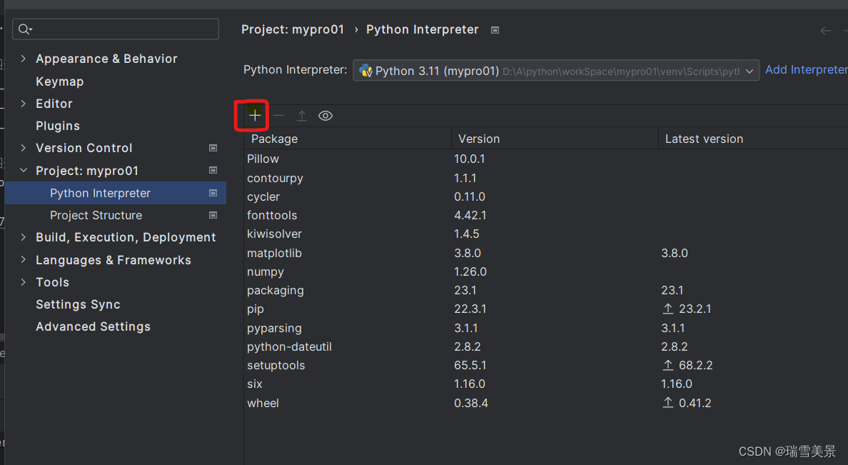Click the minus icon to uninstall package
848x465 pixels.
(x=278, y=115)
